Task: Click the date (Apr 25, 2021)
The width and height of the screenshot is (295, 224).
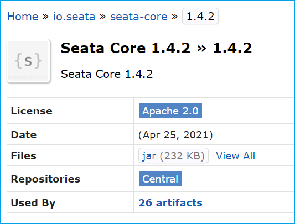Action: pyautogui.click(x=175, y=135)
